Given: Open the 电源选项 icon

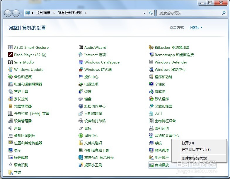Looking at the screenshot, I should click(81, 84).
